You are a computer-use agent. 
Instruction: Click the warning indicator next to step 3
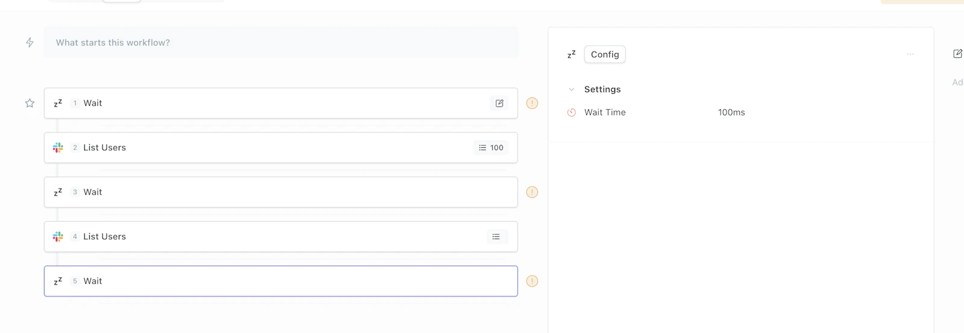(532, 192)
